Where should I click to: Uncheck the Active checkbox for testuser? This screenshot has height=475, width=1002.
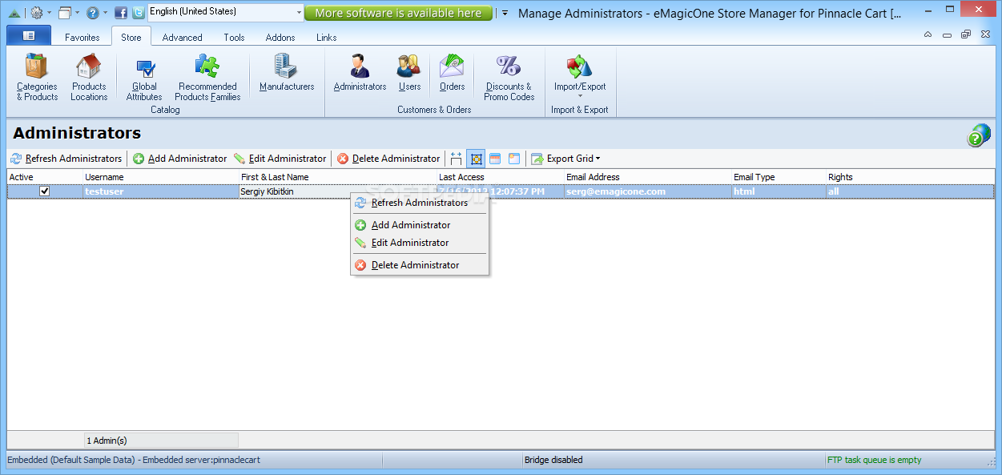(45, 191)
